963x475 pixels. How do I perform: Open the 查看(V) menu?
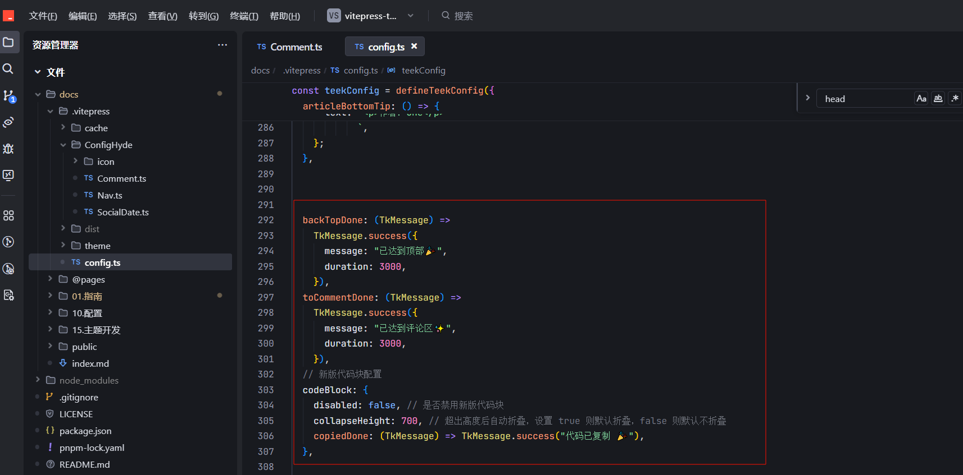(162, 16)
